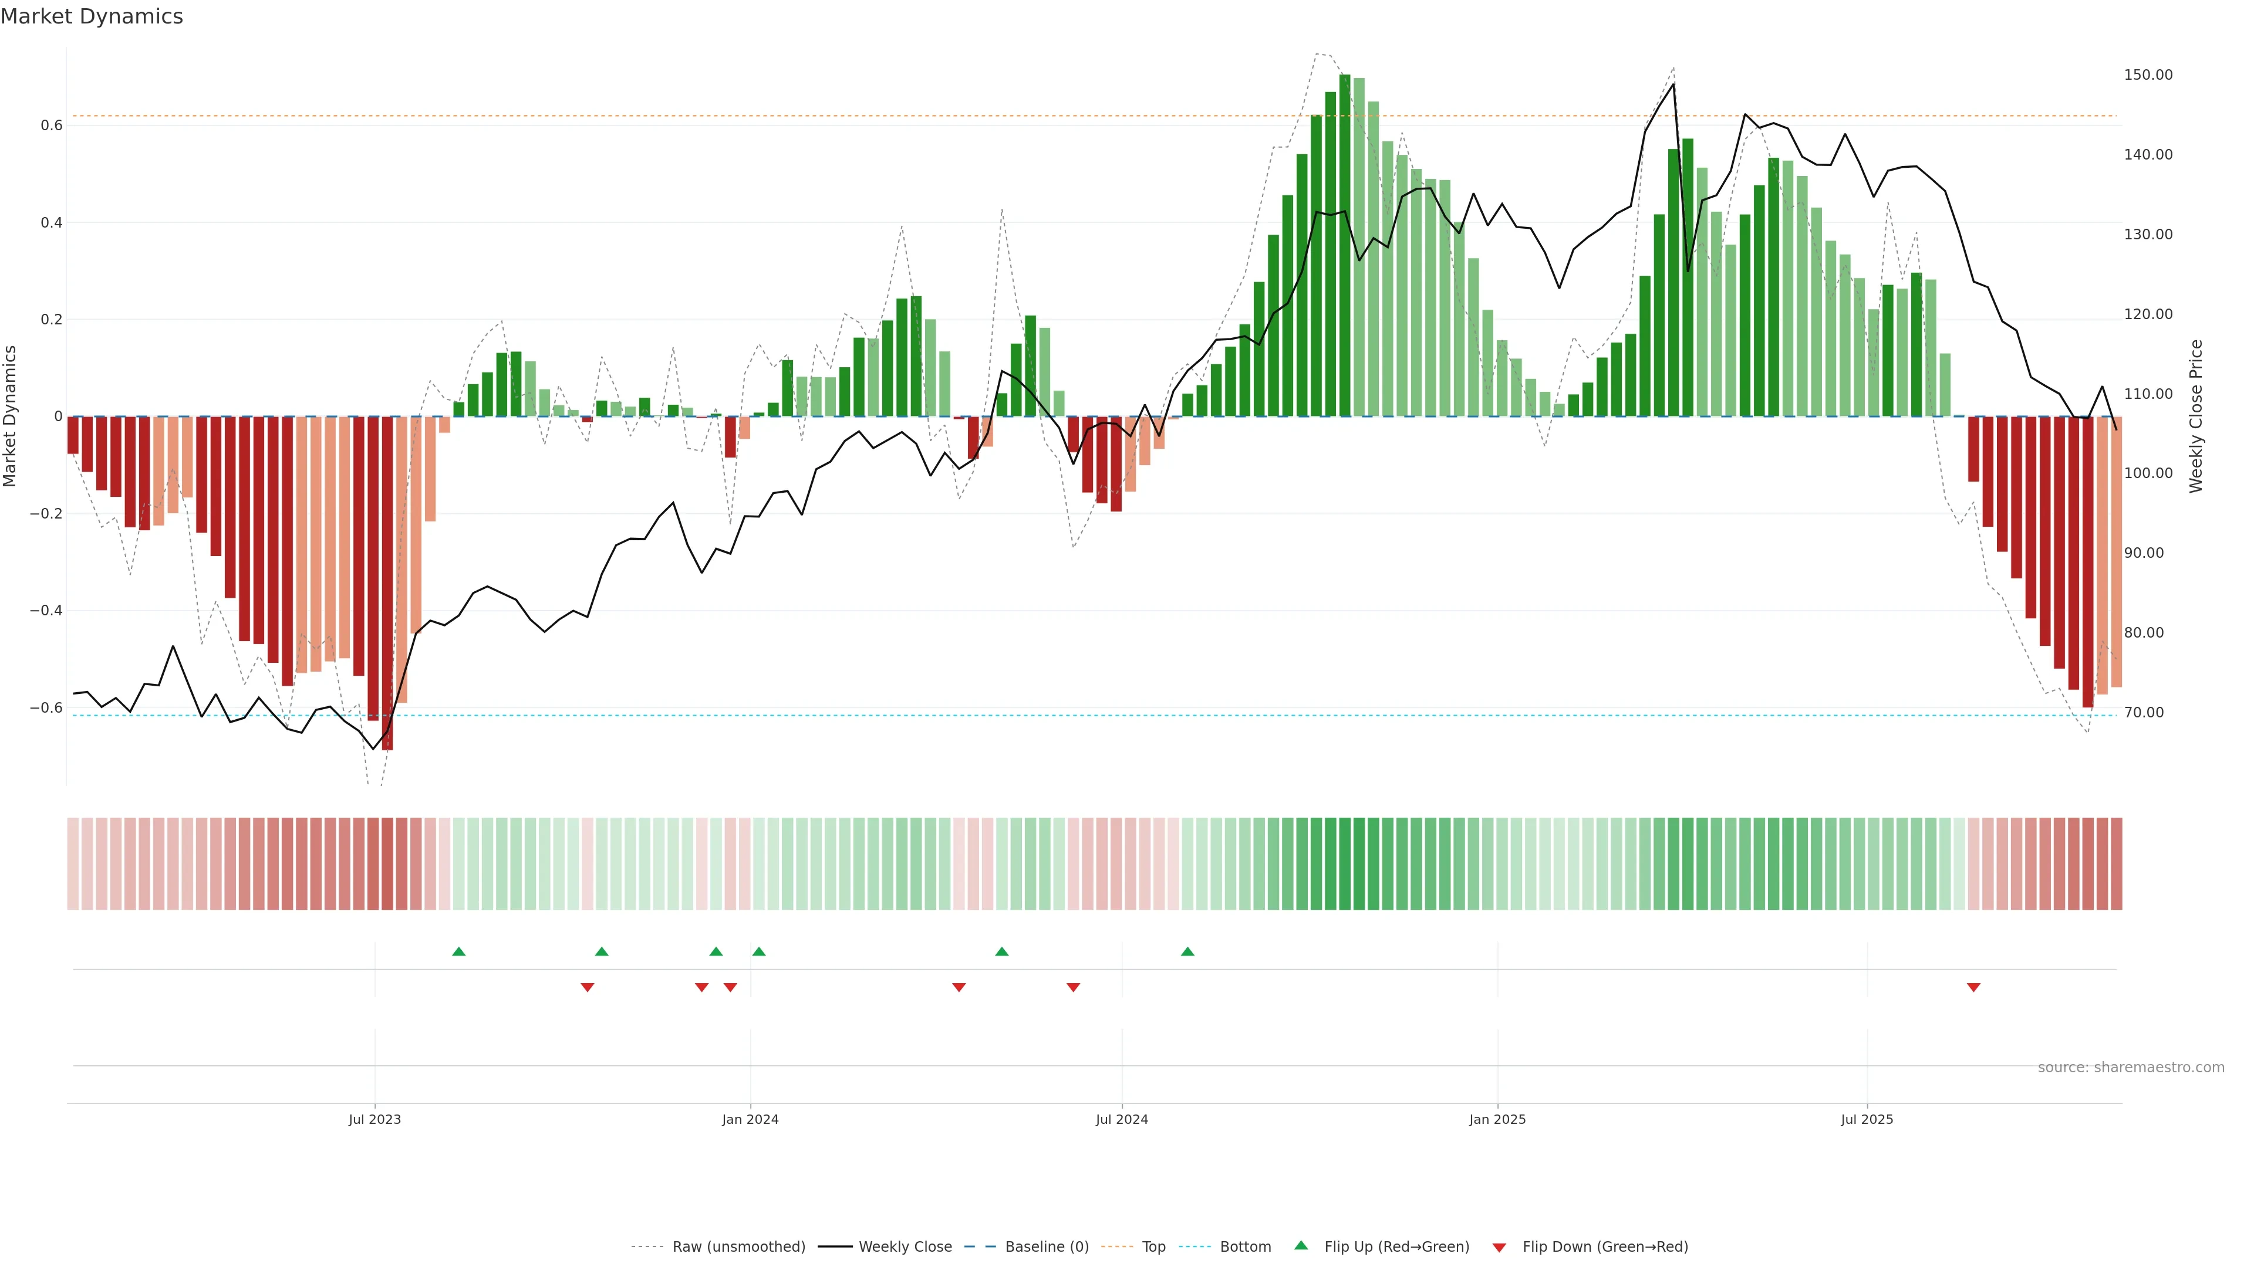Click the last red flip-down marker after Jul 2025
Screen dimensions: 2254x1267
click(1973, 987)
